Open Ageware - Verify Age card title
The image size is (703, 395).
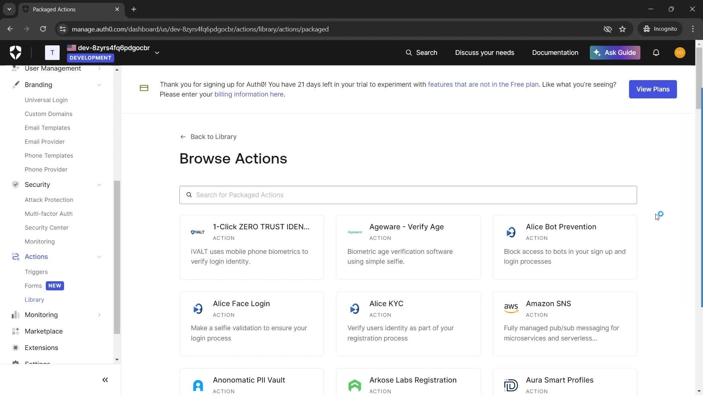tap(406, 227)
